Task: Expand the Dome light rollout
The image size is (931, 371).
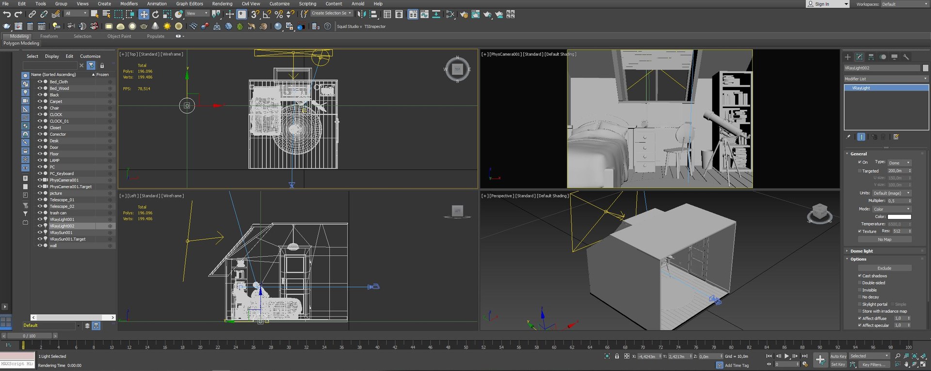Action: point(861,251)
